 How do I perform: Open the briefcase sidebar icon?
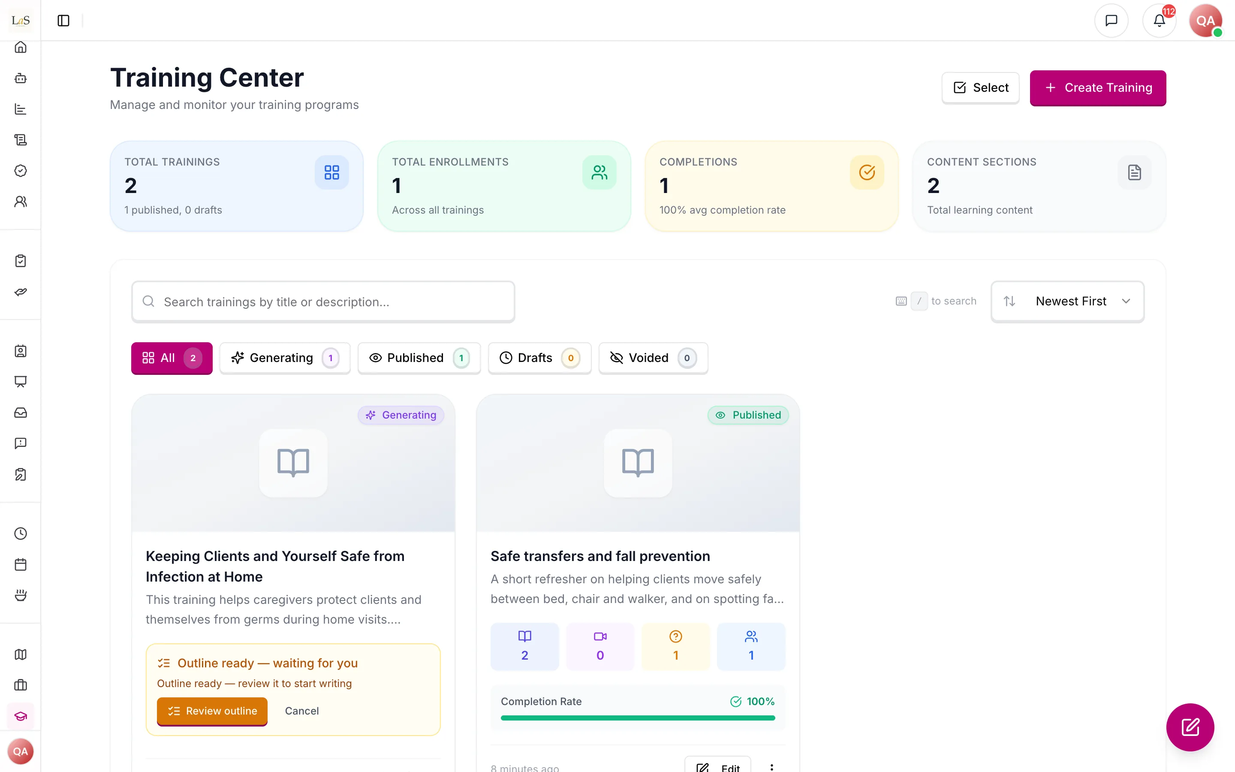[21, 685]
